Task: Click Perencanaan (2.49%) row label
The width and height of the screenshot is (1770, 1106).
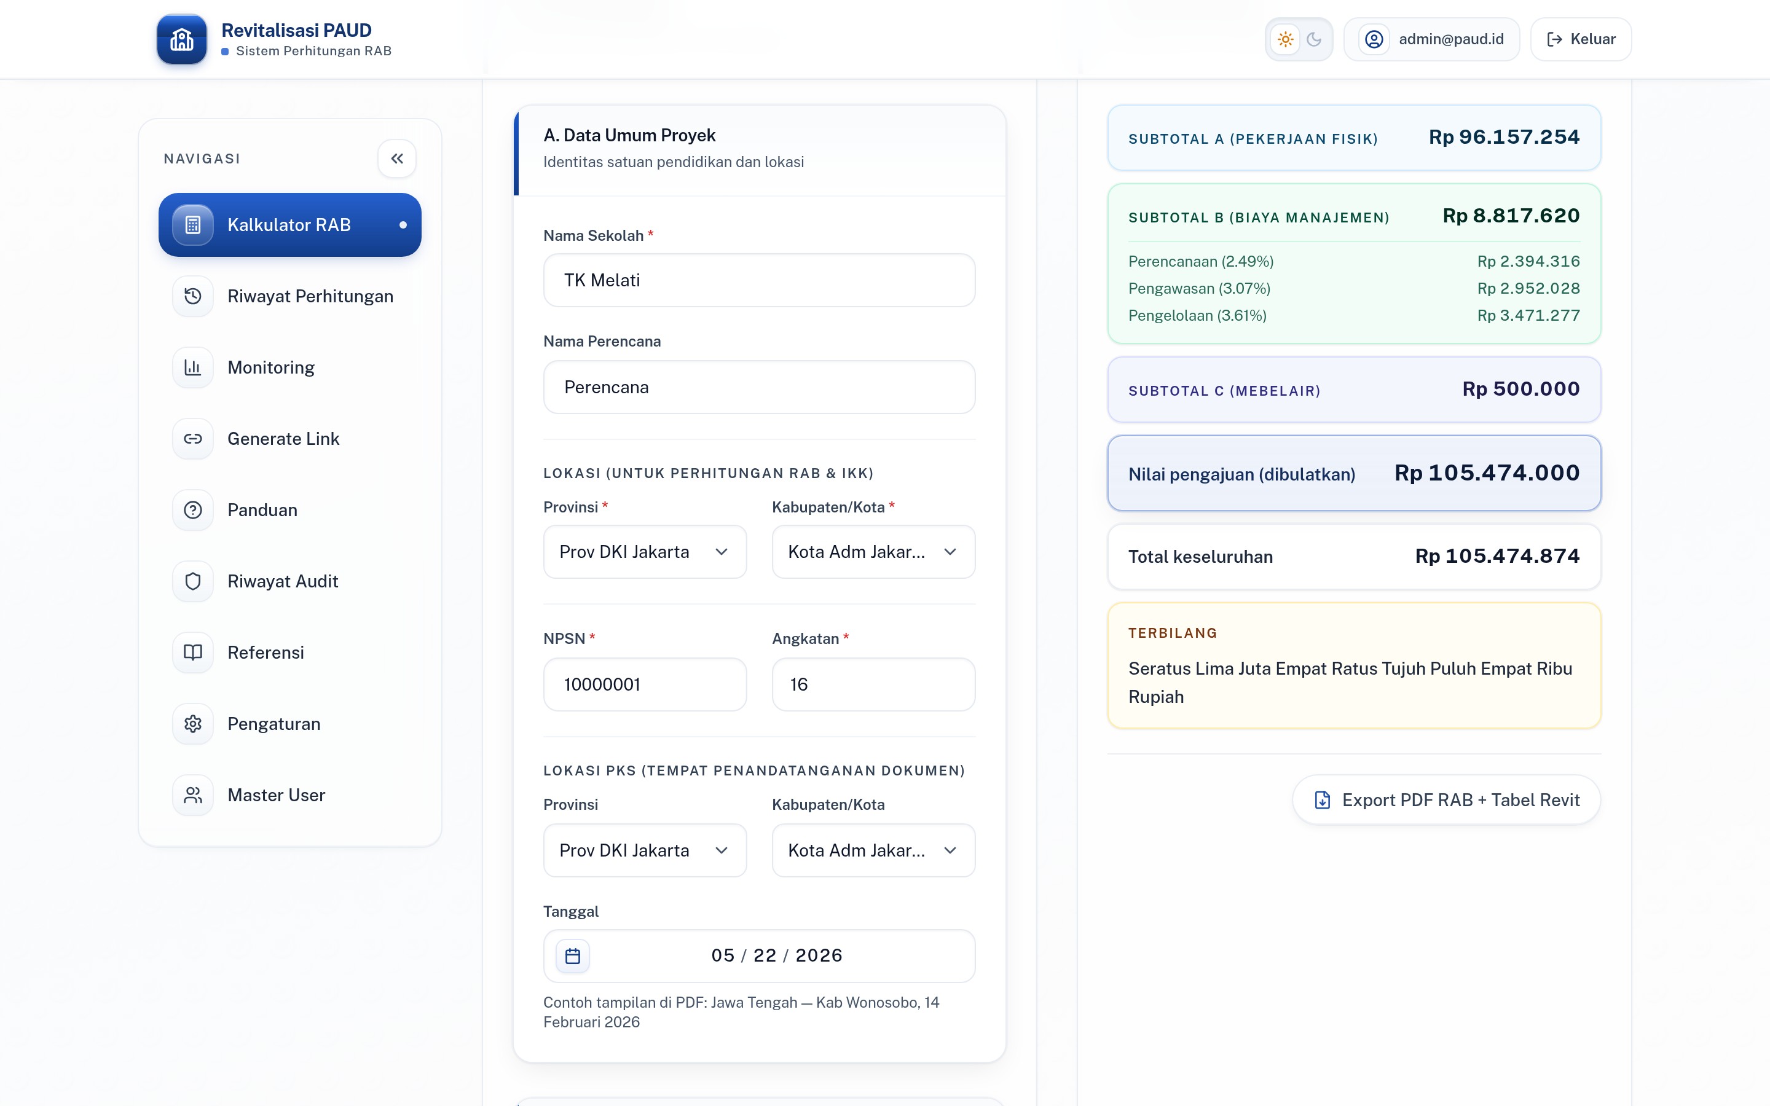Action: tap(1201, 261)
